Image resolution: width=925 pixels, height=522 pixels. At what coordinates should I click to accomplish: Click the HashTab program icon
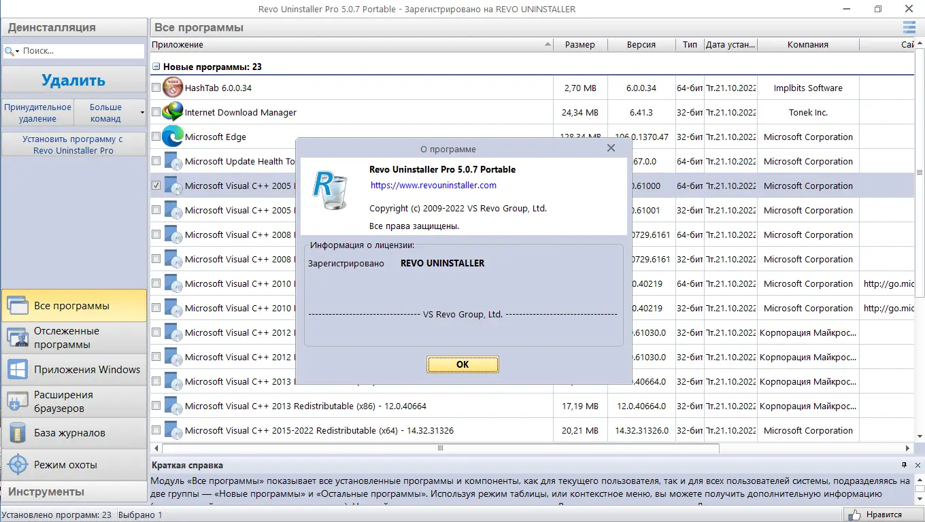point(173,88)
